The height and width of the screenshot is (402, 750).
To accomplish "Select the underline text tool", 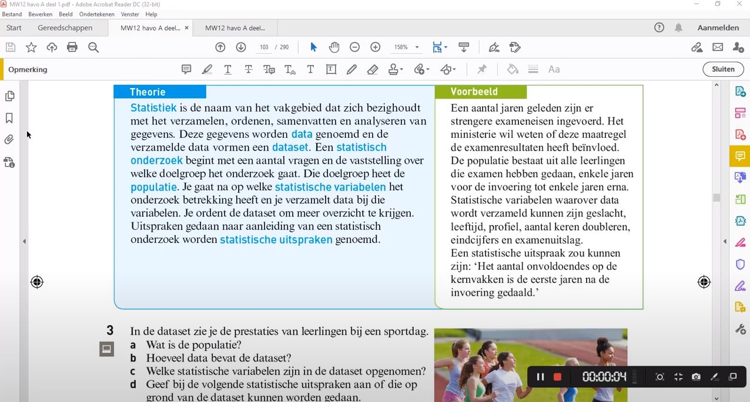I will [228, 69].
